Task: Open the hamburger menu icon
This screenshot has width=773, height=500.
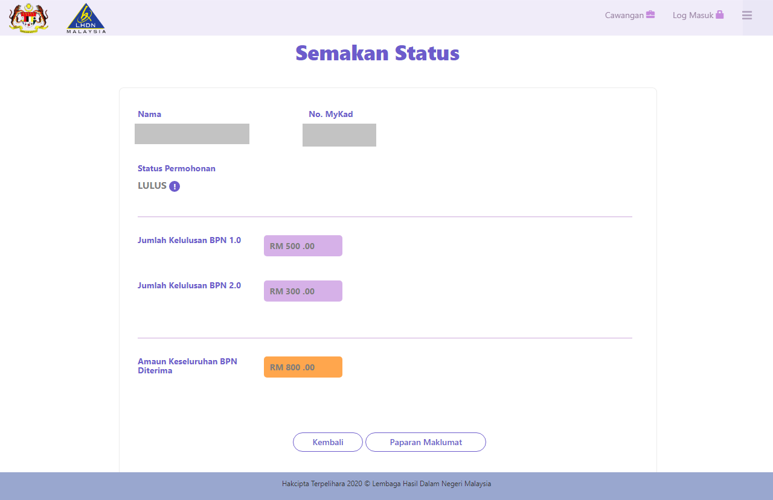Action: tap(747, 15)
